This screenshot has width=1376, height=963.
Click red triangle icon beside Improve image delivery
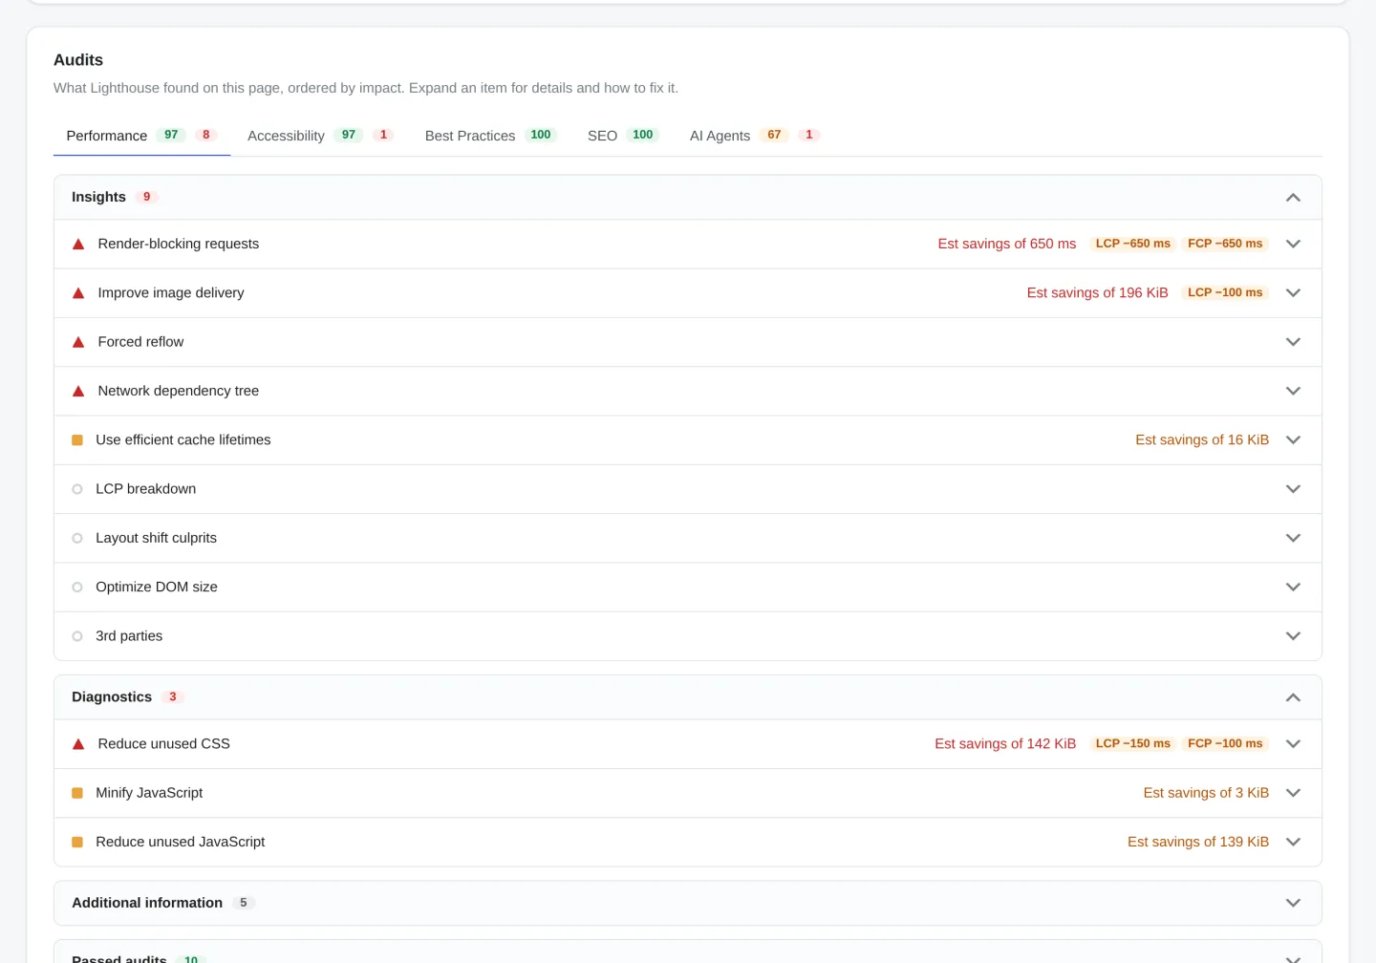tap(78, 293)
